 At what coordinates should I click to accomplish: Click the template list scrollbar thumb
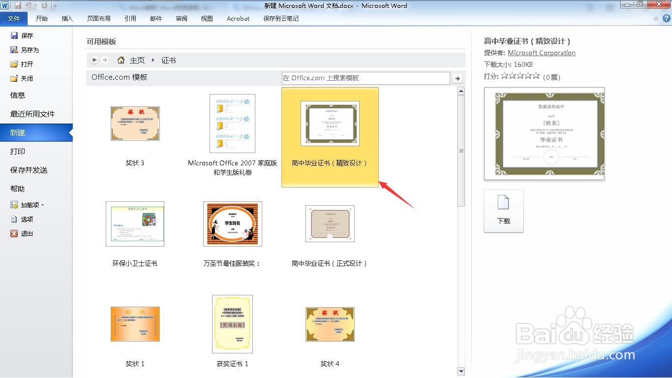coord(461,151)
